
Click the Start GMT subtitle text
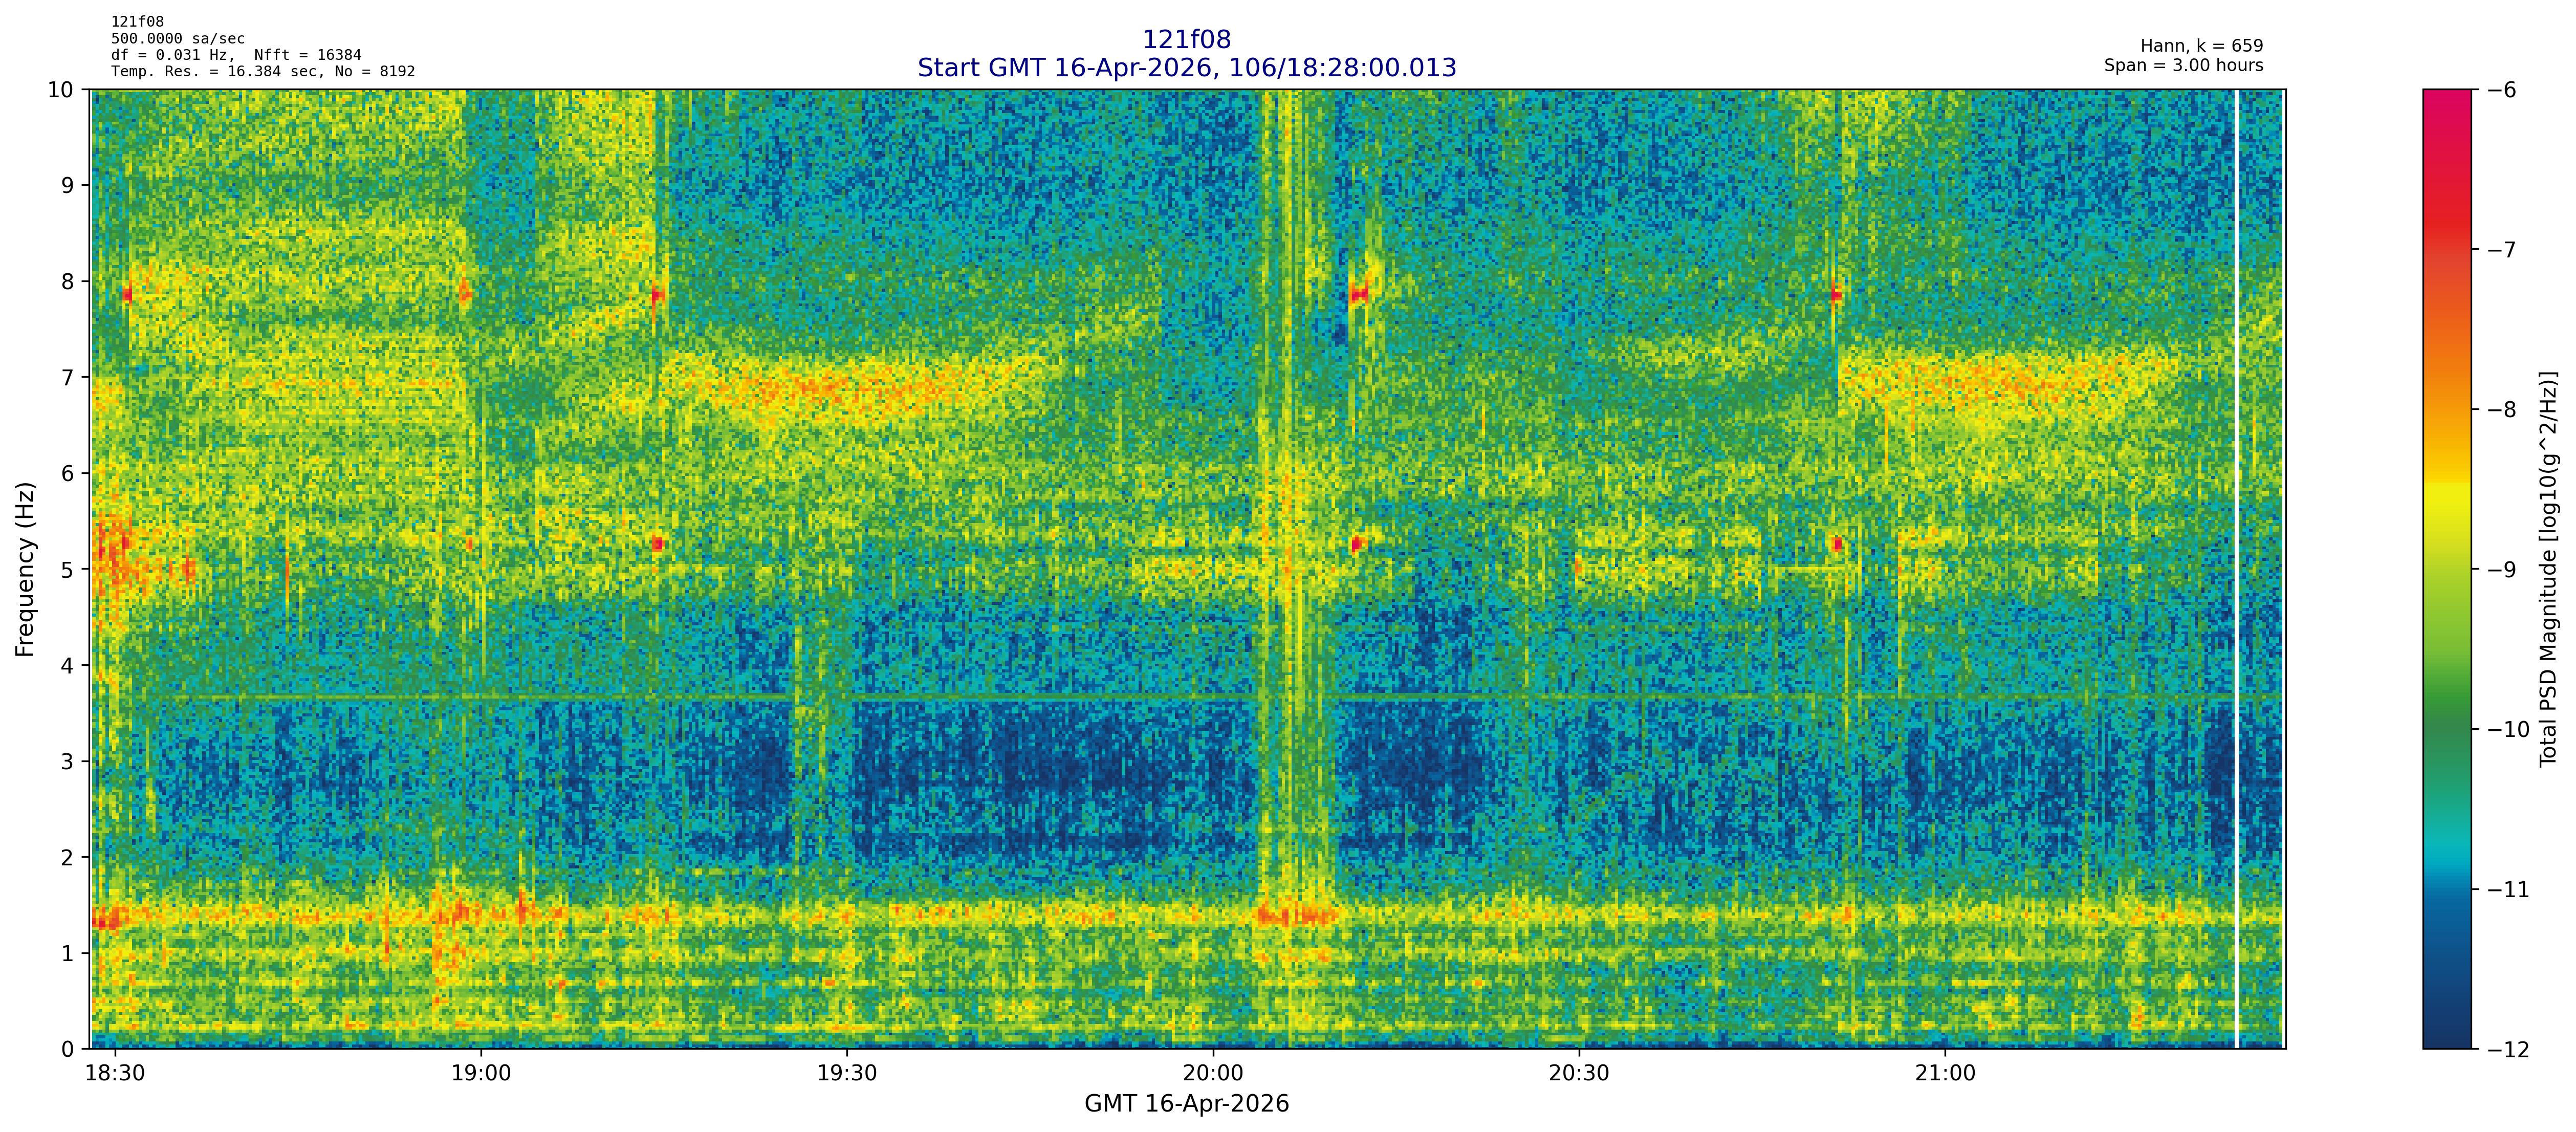tap(1186, 68)
